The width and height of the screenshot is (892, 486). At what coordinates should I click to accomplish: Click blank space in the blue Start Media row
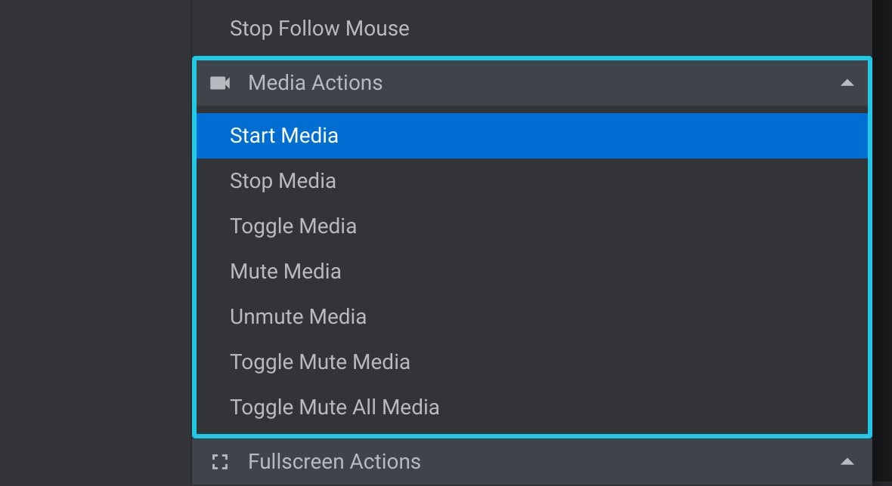603,136
